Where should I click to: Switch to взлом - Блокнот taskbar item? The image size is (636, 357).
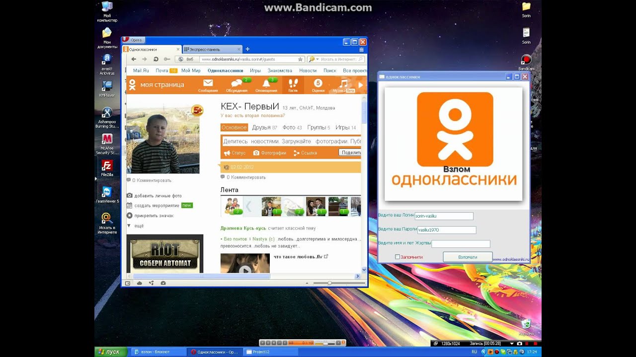(x=159, y=352)
